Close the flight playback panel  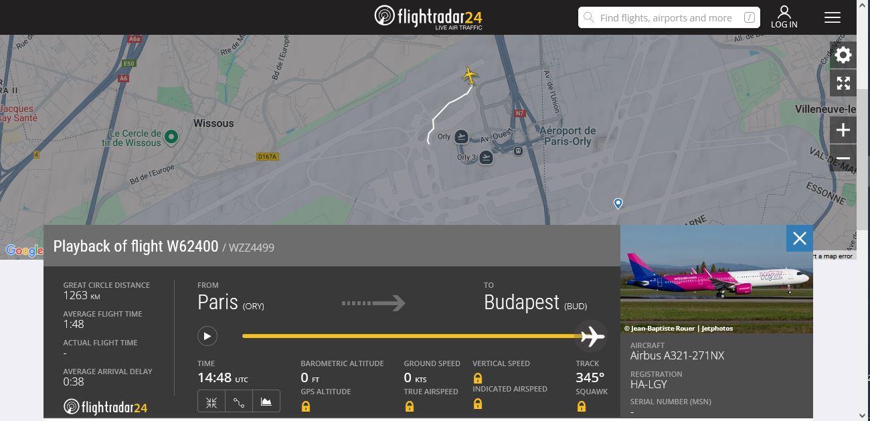[x=799, y=238]
